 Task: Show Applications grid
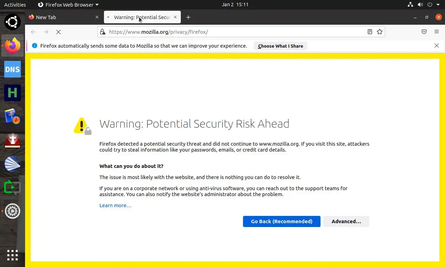(13, 255)
